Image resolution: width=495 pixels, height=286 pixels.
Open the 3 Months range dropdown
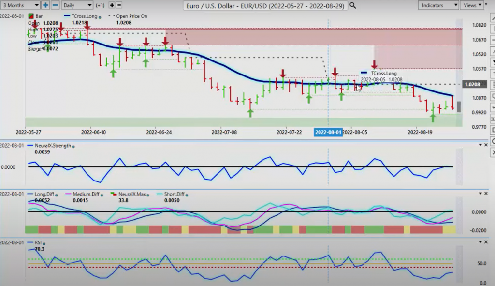[x=20, y=5]
